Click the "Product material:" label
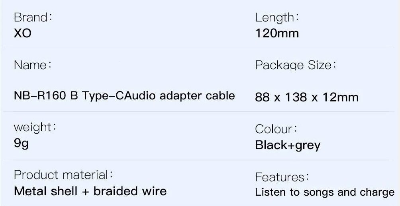The height and width of the screenshot is (206, 400). coord(63,175)
